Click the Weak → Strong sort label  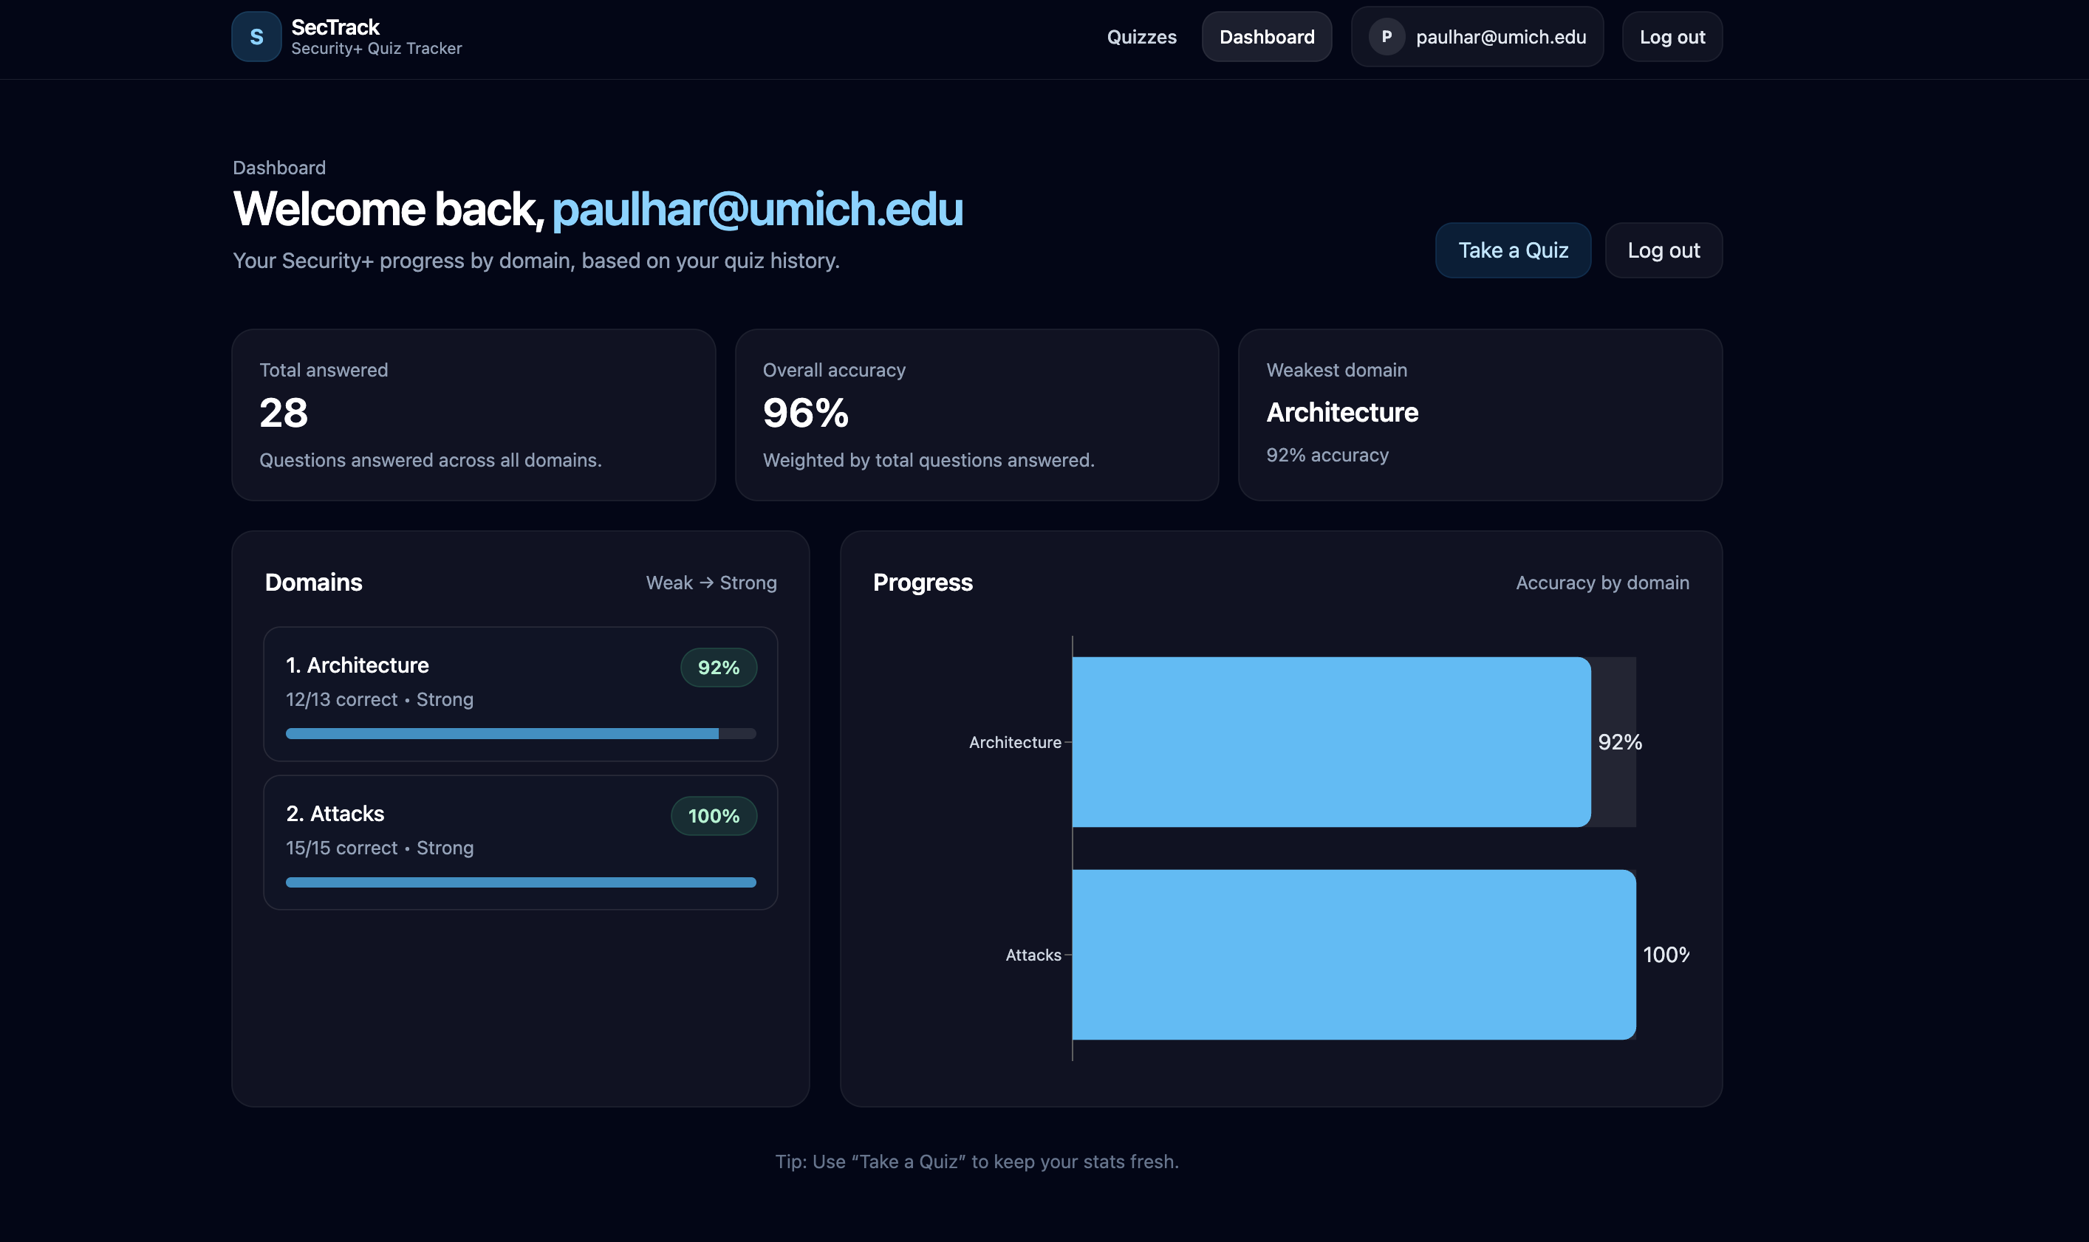pyautogui.click(x=711, y=582)
